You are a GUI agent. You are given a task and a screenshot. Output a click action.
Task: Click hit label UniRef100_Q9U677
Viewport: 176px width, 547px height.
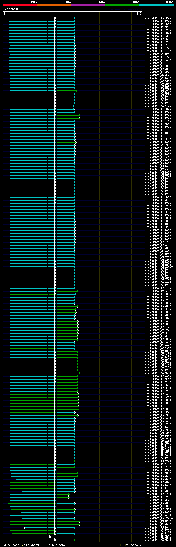(x=158, y=433)
